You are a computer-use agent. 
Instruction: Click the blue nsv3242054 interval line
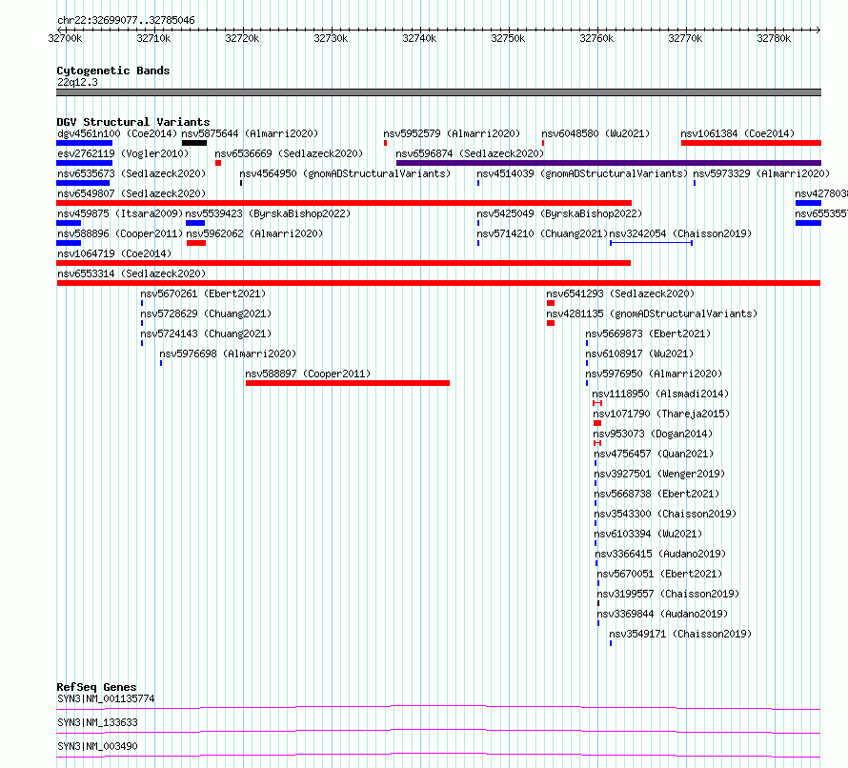click(x=651, y=243)
